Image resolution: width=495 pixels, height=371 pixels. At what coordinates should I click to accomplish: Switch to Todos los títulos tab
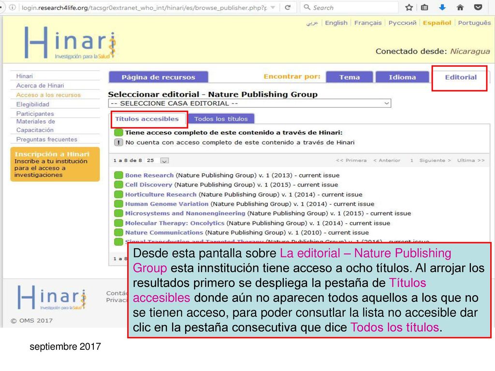pyautogui.click(x=221, y=119)
